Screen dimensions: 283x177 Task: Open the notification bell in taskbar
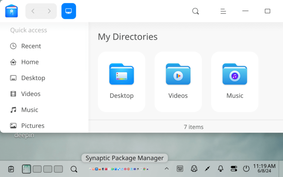221,169
